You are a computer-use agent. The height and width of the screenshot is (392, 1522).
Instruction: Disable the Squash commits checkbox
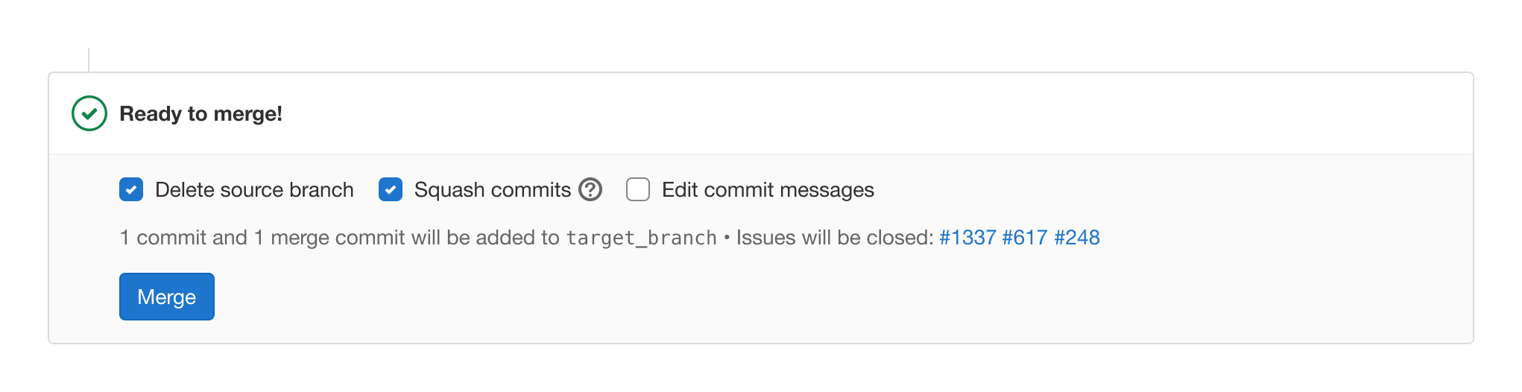[391, 190]
